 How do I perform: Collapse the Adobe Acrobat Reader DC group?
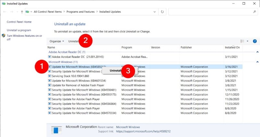pyautogui.click(x=257, y=52)
